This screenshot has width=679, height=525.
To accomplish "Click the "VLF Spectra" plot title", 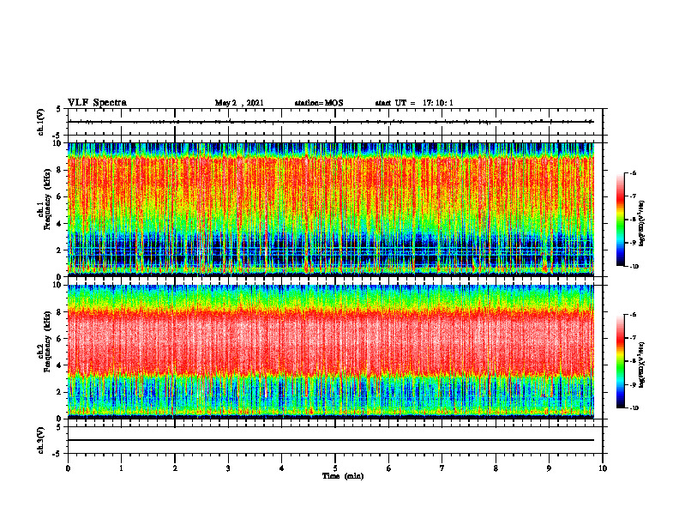I will point(97,103).
